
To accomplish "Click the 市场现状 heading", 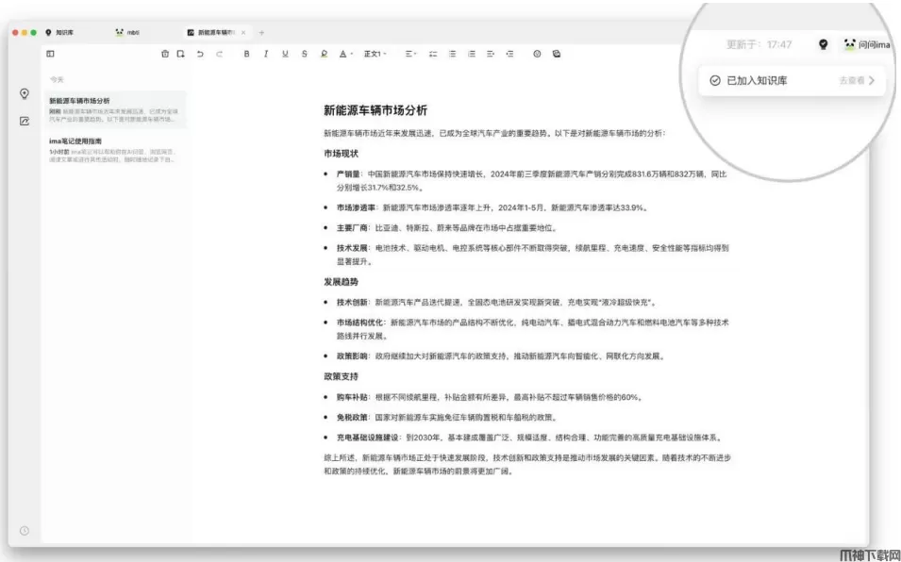I will pos(341,154).
